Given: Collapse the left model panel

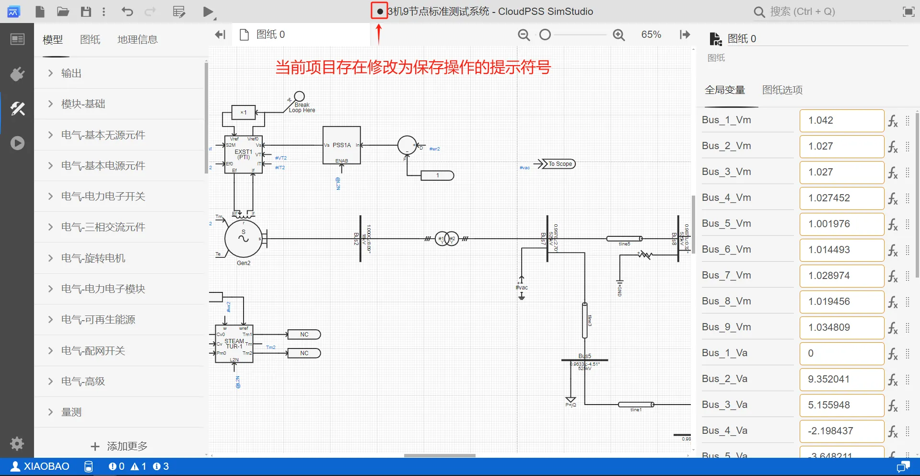Looking at the screenshot, I should pos(220,35).
